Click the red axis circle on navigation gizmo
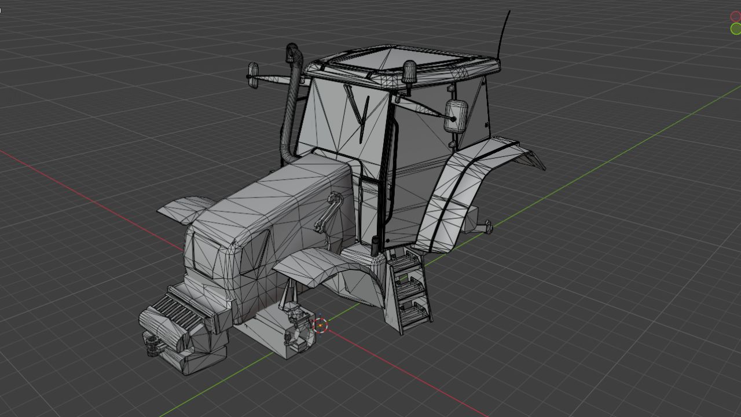 736,16
